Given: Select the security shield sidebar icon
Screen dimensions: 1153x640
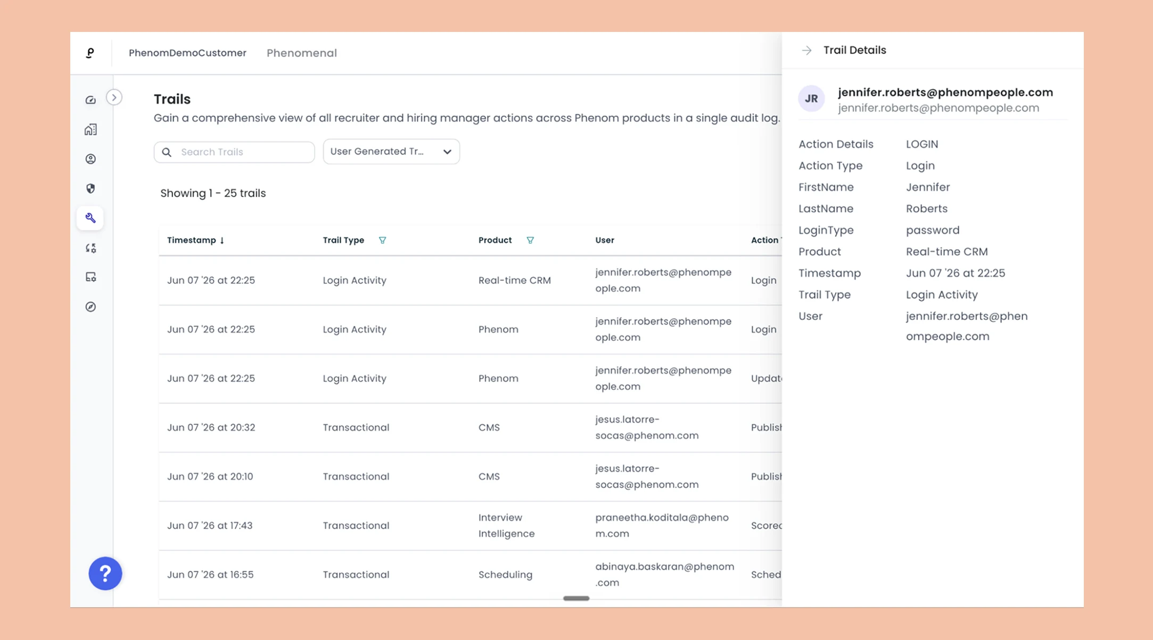Looking at the screenshot, I should [x=90, y=188].
